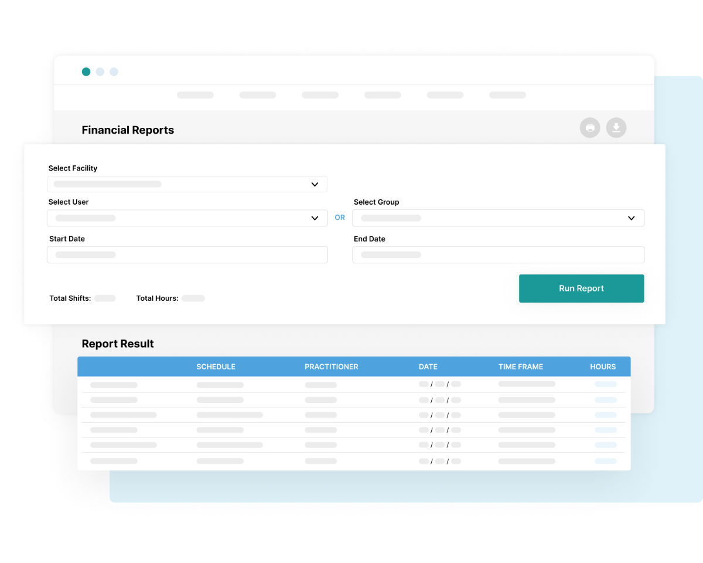Open the Select Facility dropdown

tap(187, 184)
